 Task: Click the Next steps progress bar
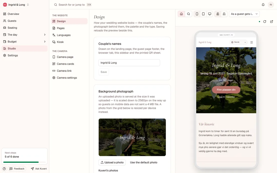pos(24,162)
